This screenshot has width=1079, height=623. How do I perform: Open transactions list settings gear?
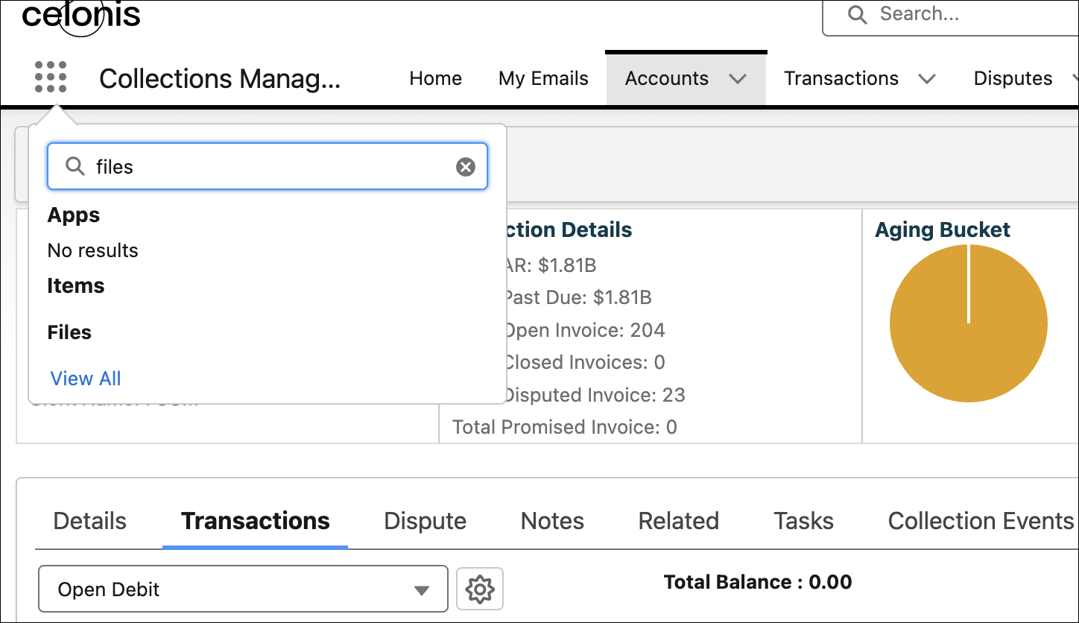click(x=480, y=589)
